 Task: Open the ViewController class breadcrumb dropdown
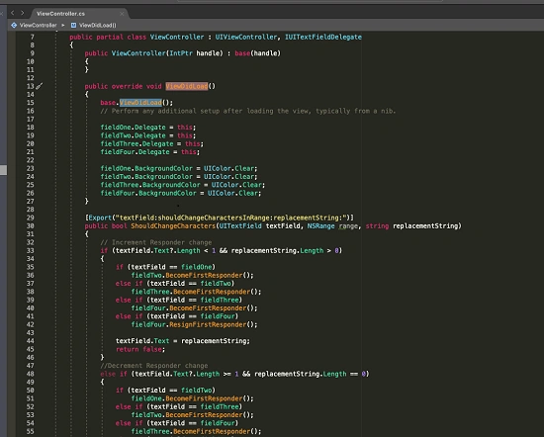39,26
